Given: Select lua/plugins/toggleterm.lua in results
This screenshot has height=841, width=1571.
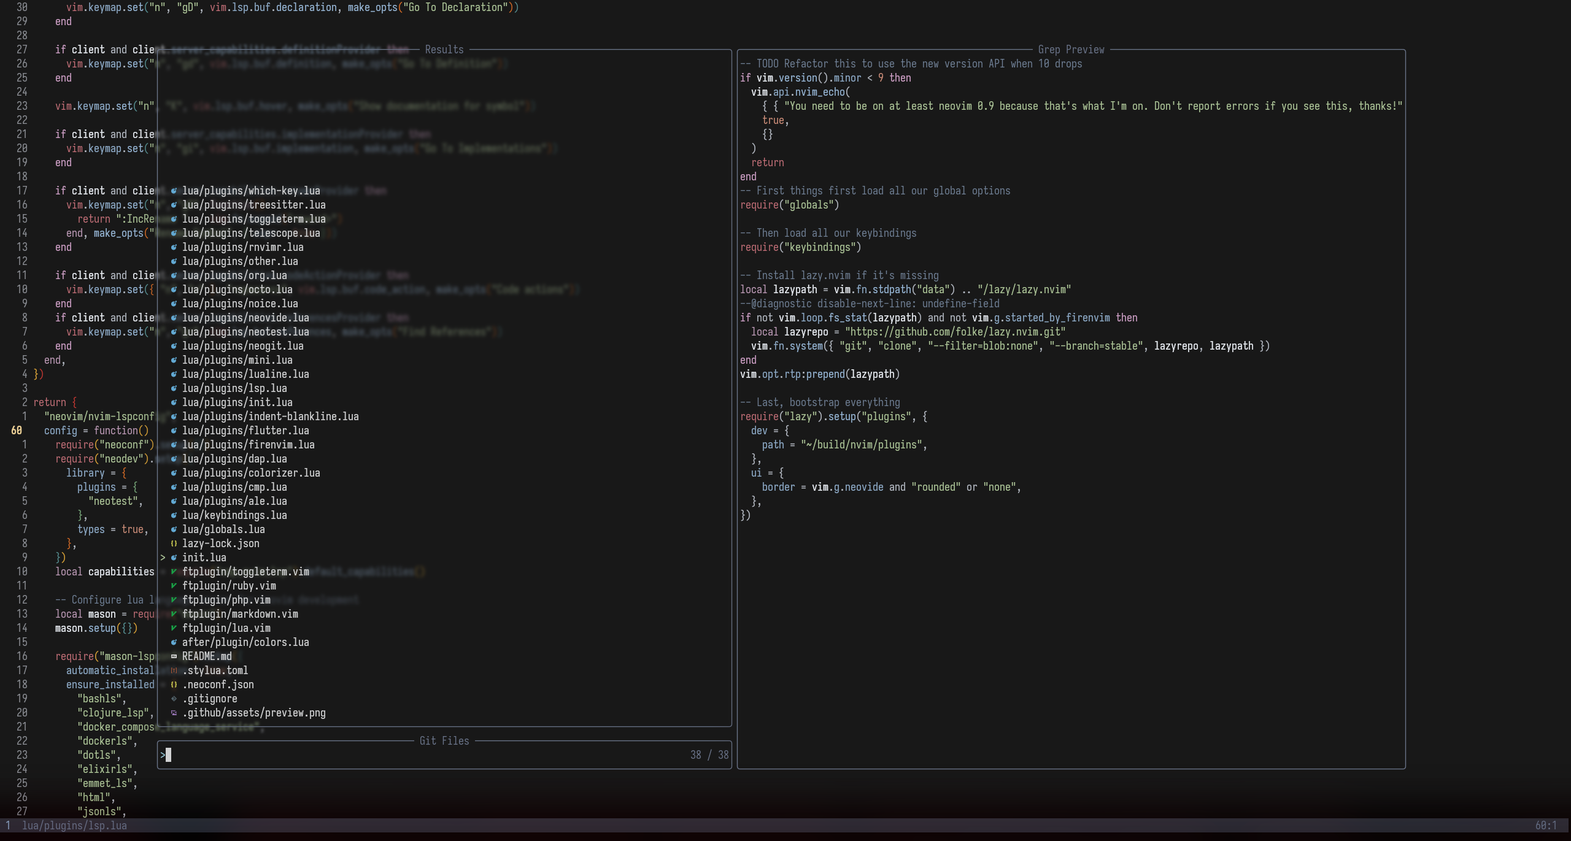Looking at the screenshot, I should tap(253, 219).
